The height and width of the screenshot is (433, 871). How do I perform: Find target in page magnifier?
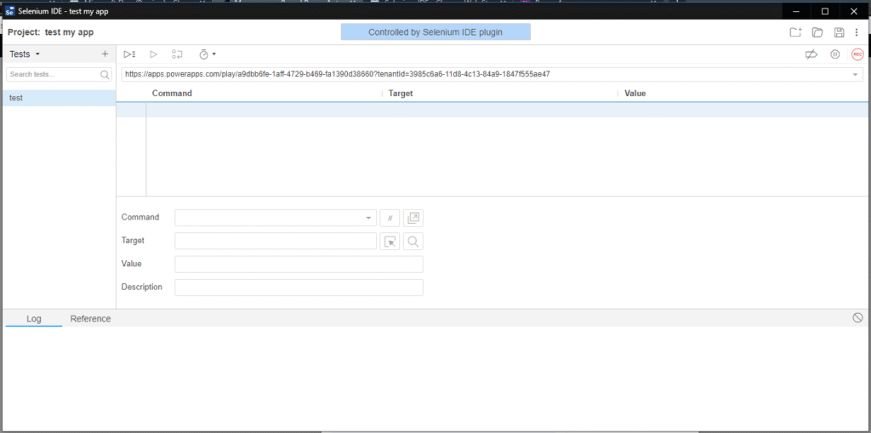(x=413, y=242)
